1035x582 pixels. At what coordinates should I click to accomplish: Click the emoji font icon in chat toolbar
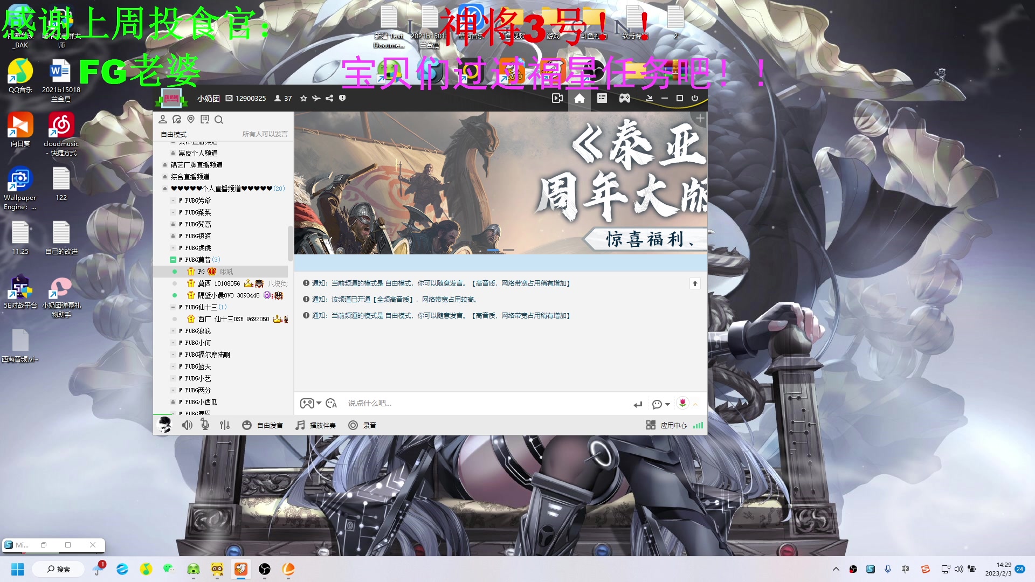pyautogui.click(x=331, y=403)
